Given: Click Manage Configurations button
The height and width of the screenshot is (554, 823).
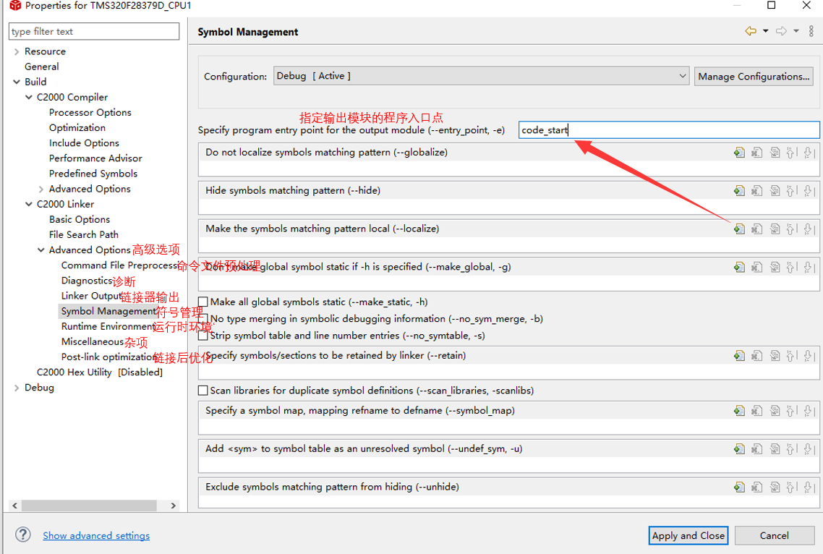Looking at the screenshot, I should point(754,77).
